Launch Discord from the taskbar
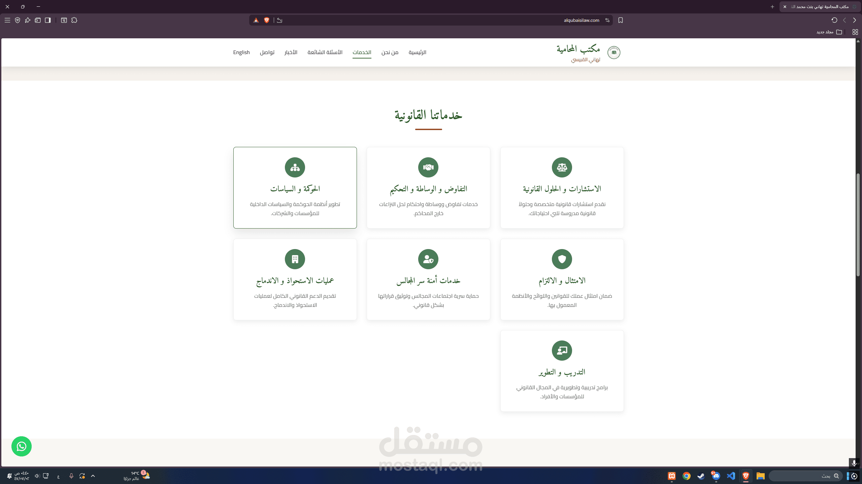 (716, 476)
